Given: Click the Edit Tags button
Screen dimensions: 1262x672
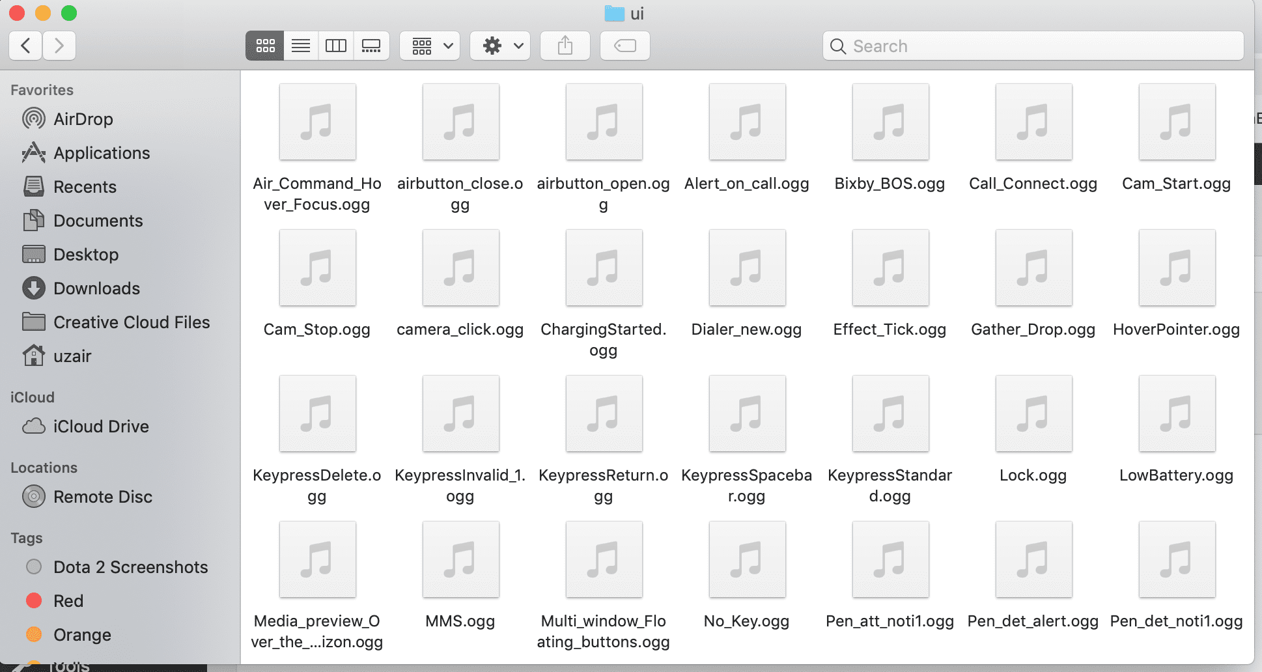Looking at the screenshot, I should [624, 46].
